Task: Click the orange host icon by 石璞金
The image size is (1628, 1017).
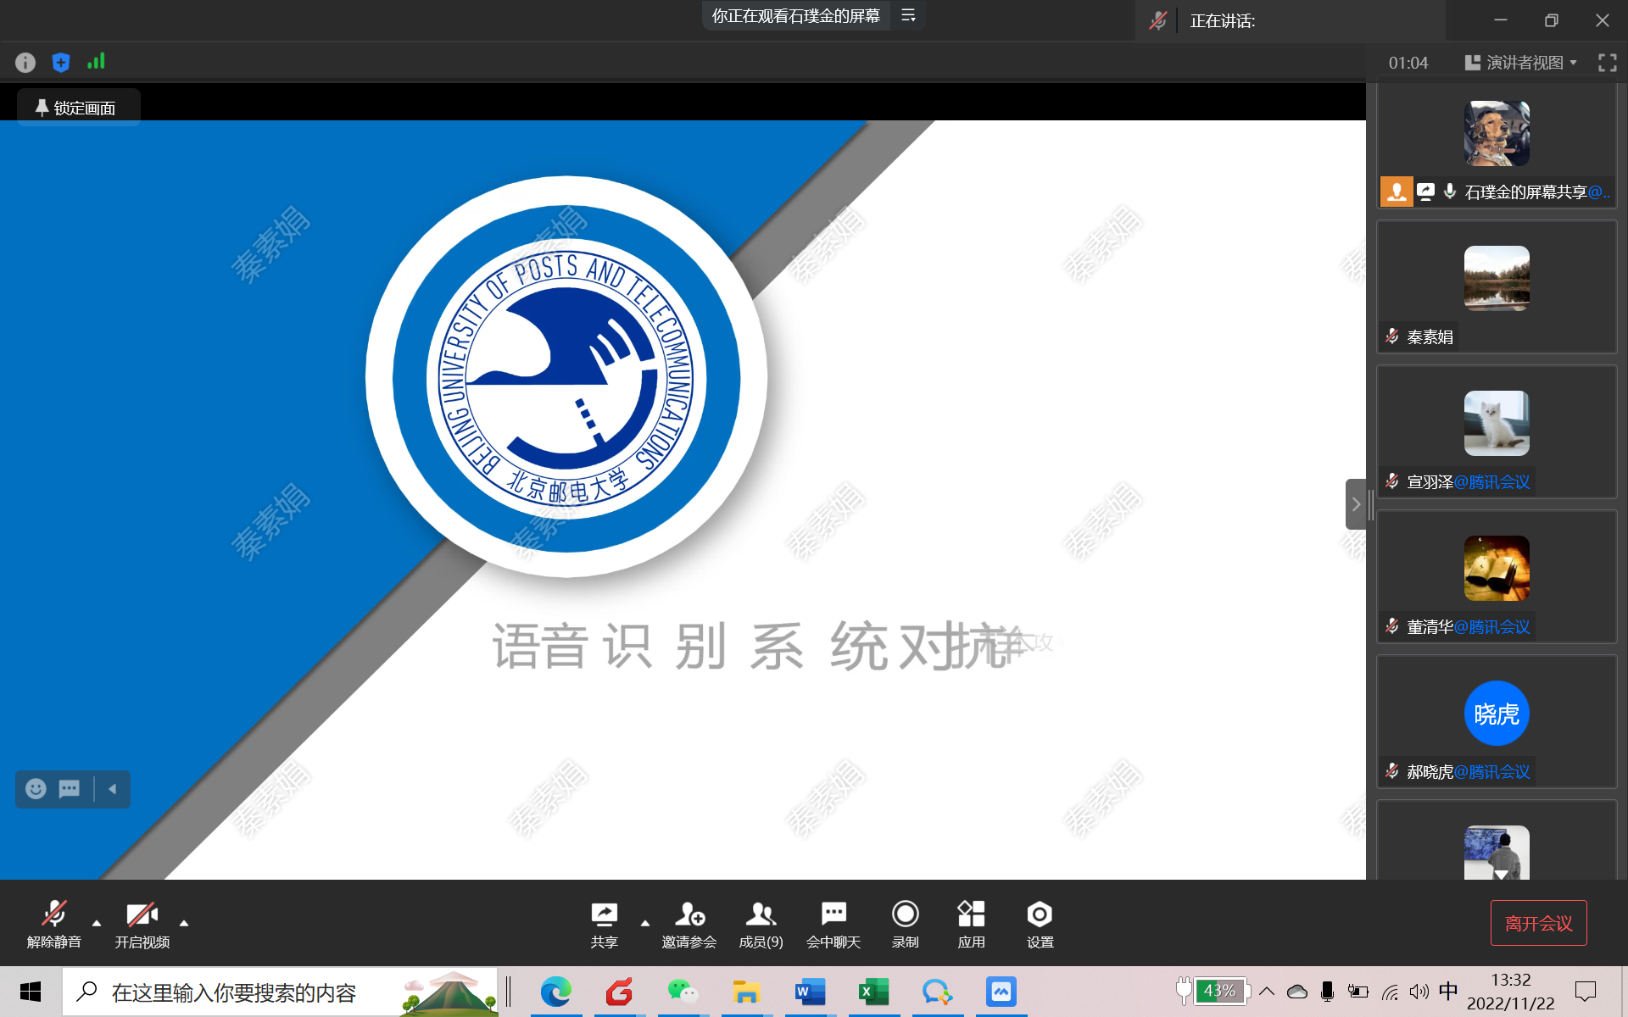Action: tap(1397, 192)
